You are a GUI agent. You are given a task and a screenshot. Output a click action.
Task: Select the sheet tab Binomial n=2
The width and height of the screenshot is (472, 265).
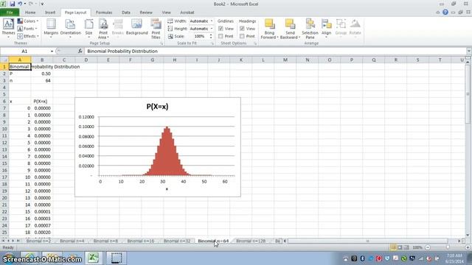point(38,241)
